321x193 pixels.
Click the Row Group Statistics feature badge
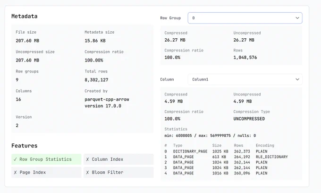(46, 159)
